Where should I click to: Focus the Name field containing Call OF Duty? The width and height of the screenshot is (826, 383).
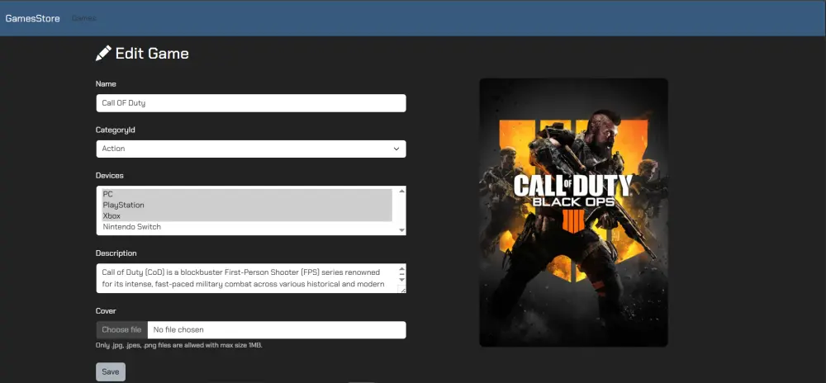[x=251, y=103]
